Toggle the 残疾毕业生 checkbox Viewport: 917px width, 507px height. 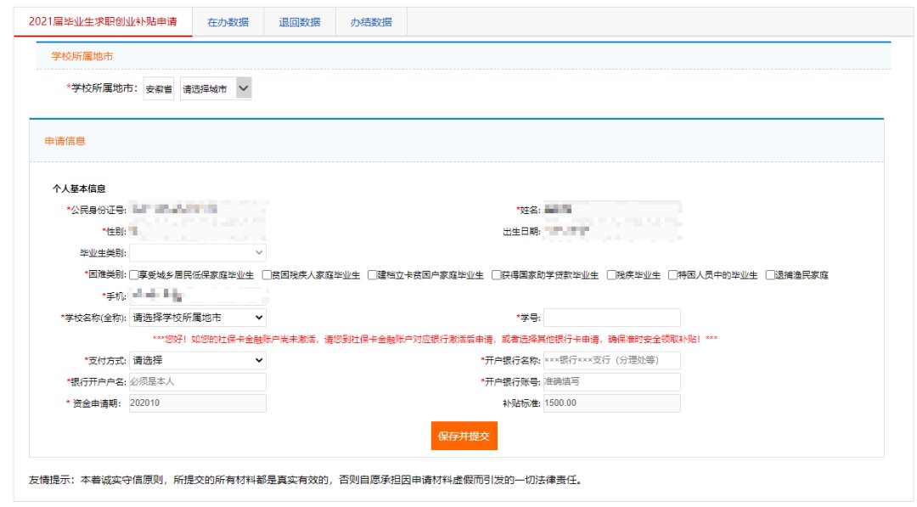coord(611,275)
